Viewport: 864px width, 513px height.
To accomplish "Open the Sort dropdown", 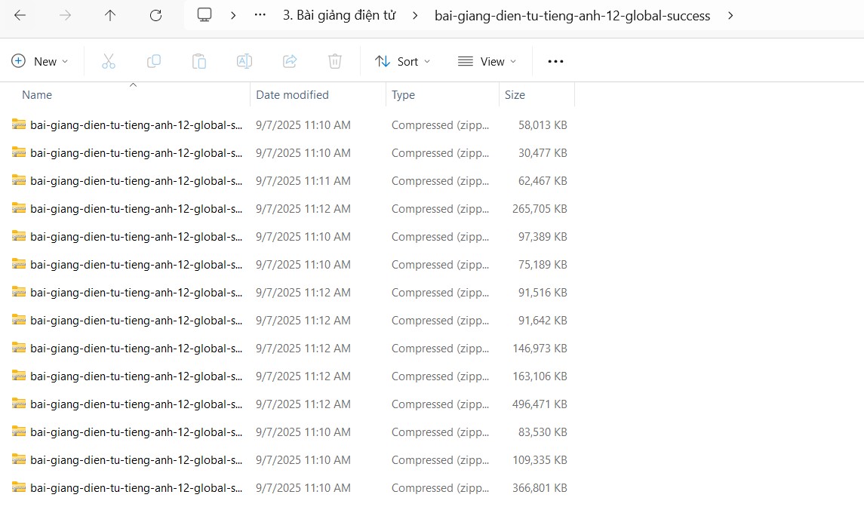I will [403, 61].
